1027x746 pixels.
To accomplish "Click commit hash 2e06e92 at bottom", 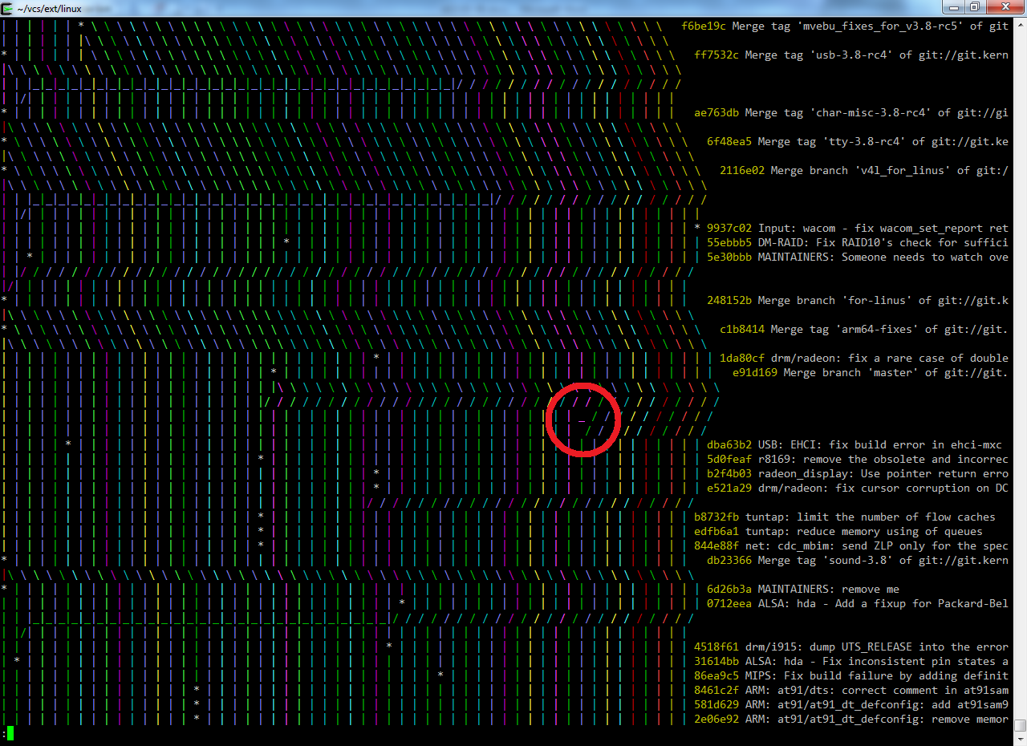I will coord(716,719).
